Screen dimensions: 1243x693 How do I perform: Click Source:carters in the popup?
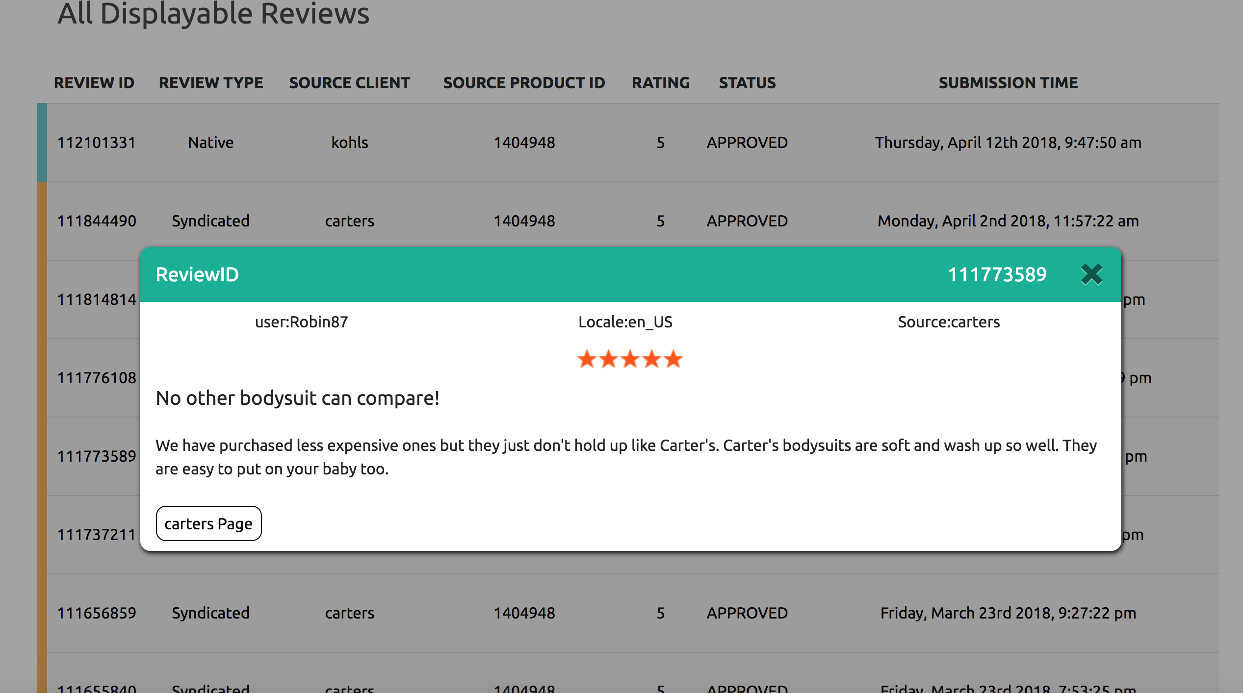(x=949, y=322)
